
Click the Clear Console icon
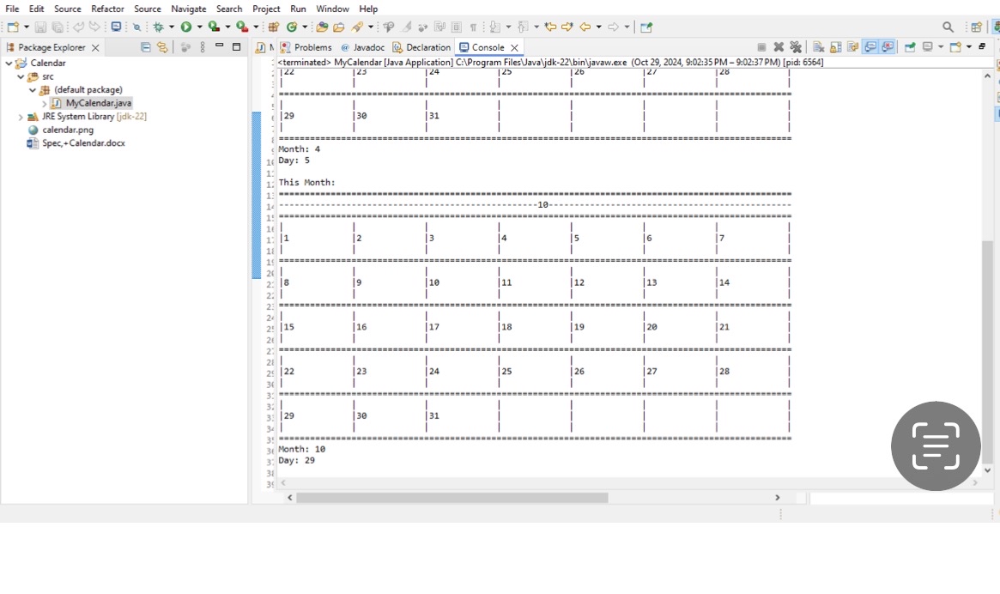(x=819, y=47)
